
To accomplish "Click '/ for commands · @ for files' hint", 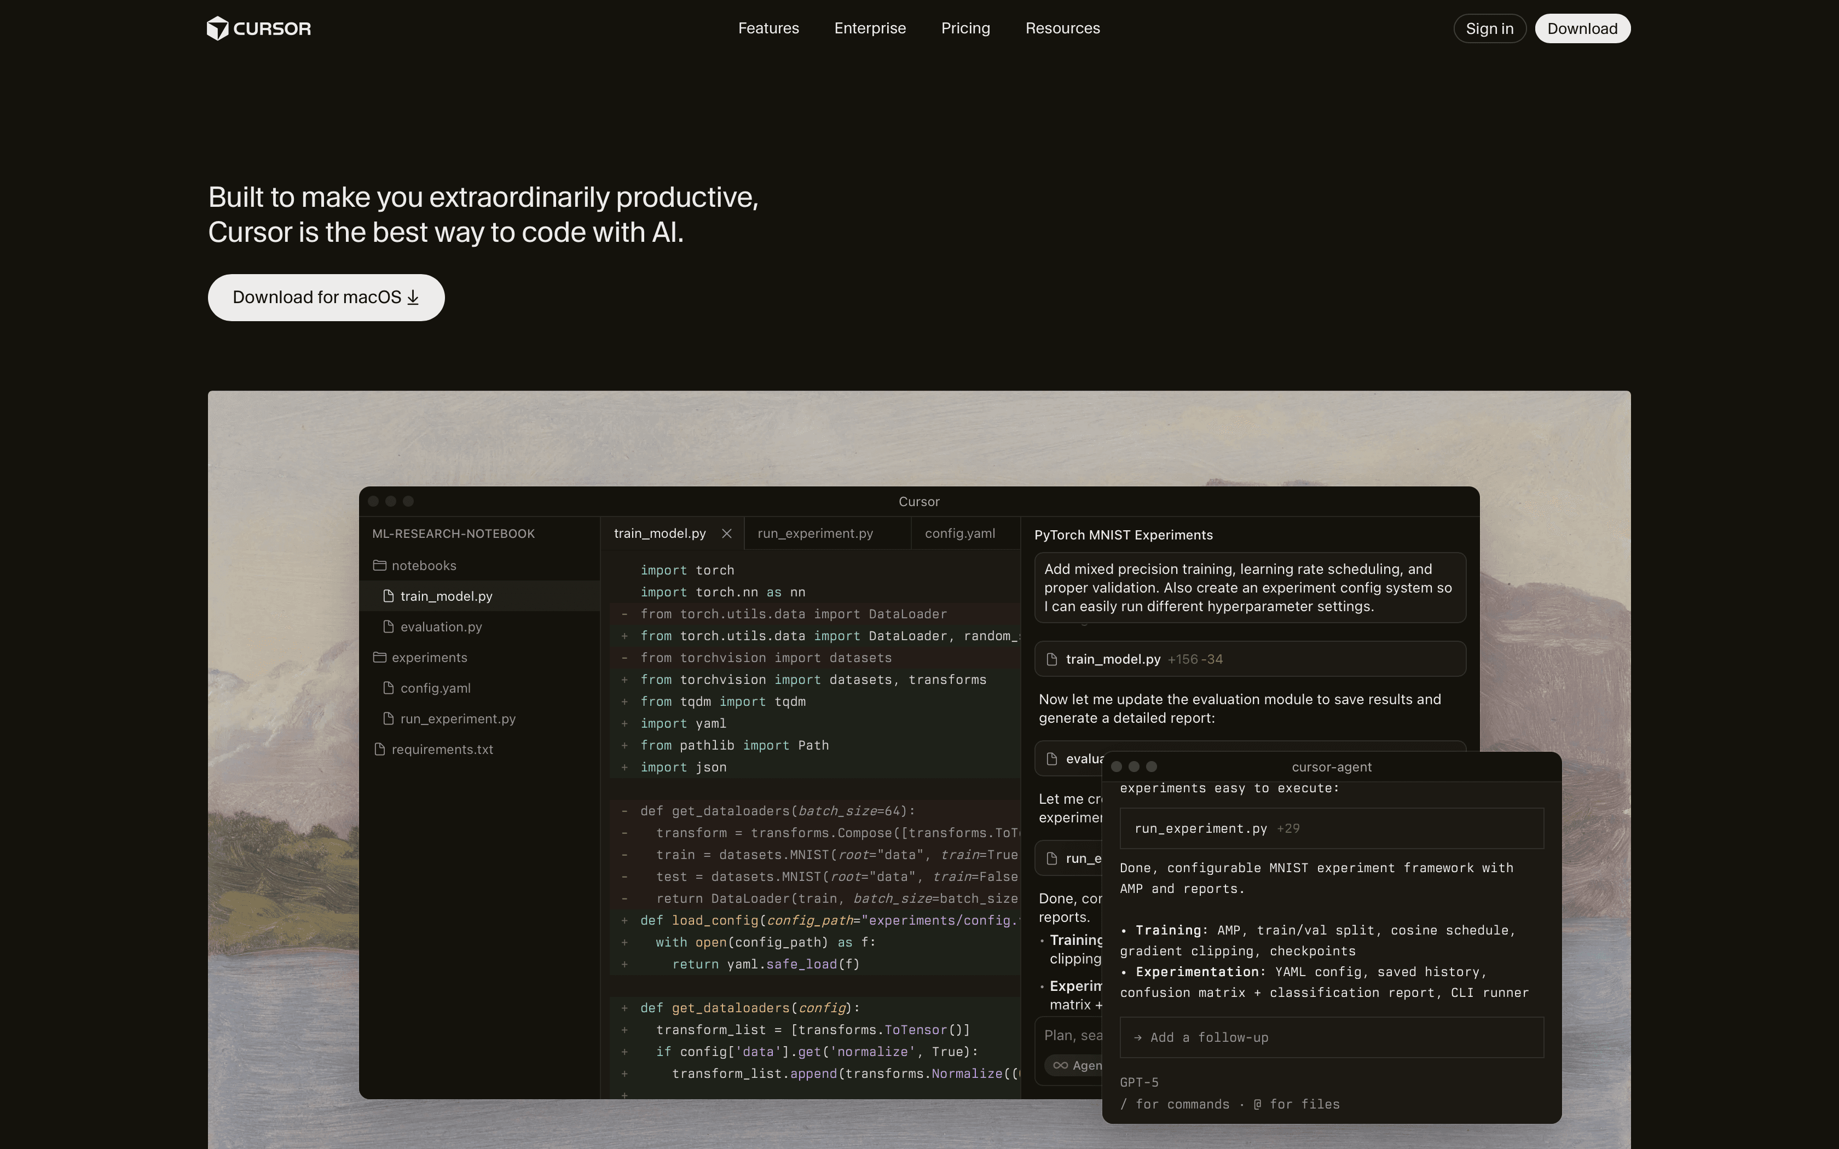I will click(1229, 1104).
